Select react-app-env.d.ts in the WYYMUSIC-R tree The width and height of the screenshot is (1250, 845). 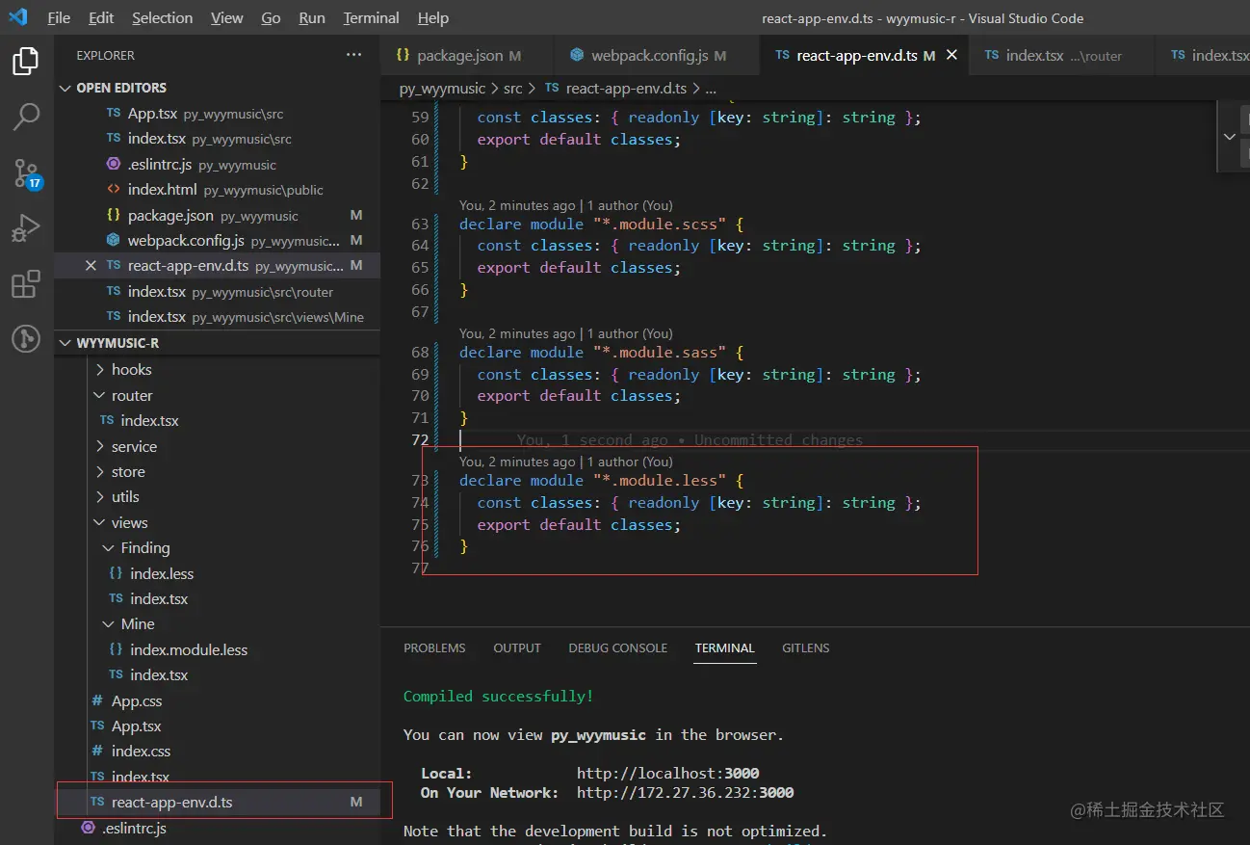[x=171, y=803]
